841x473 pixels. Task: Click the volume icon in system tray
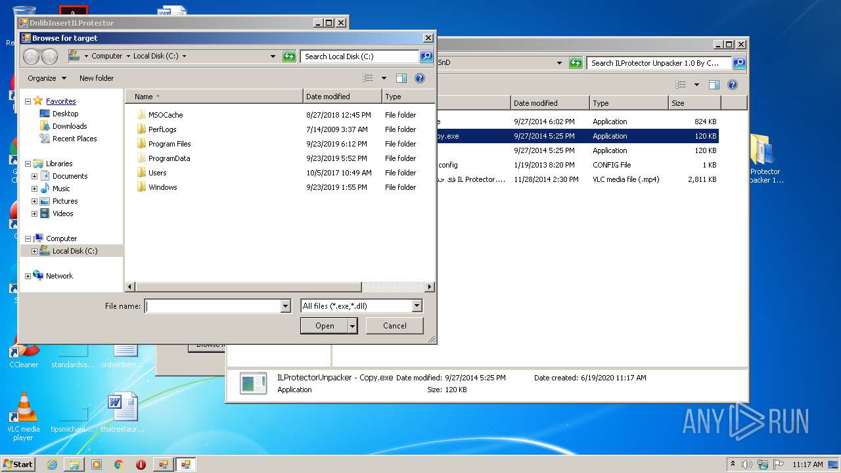[x=747, y=464]
